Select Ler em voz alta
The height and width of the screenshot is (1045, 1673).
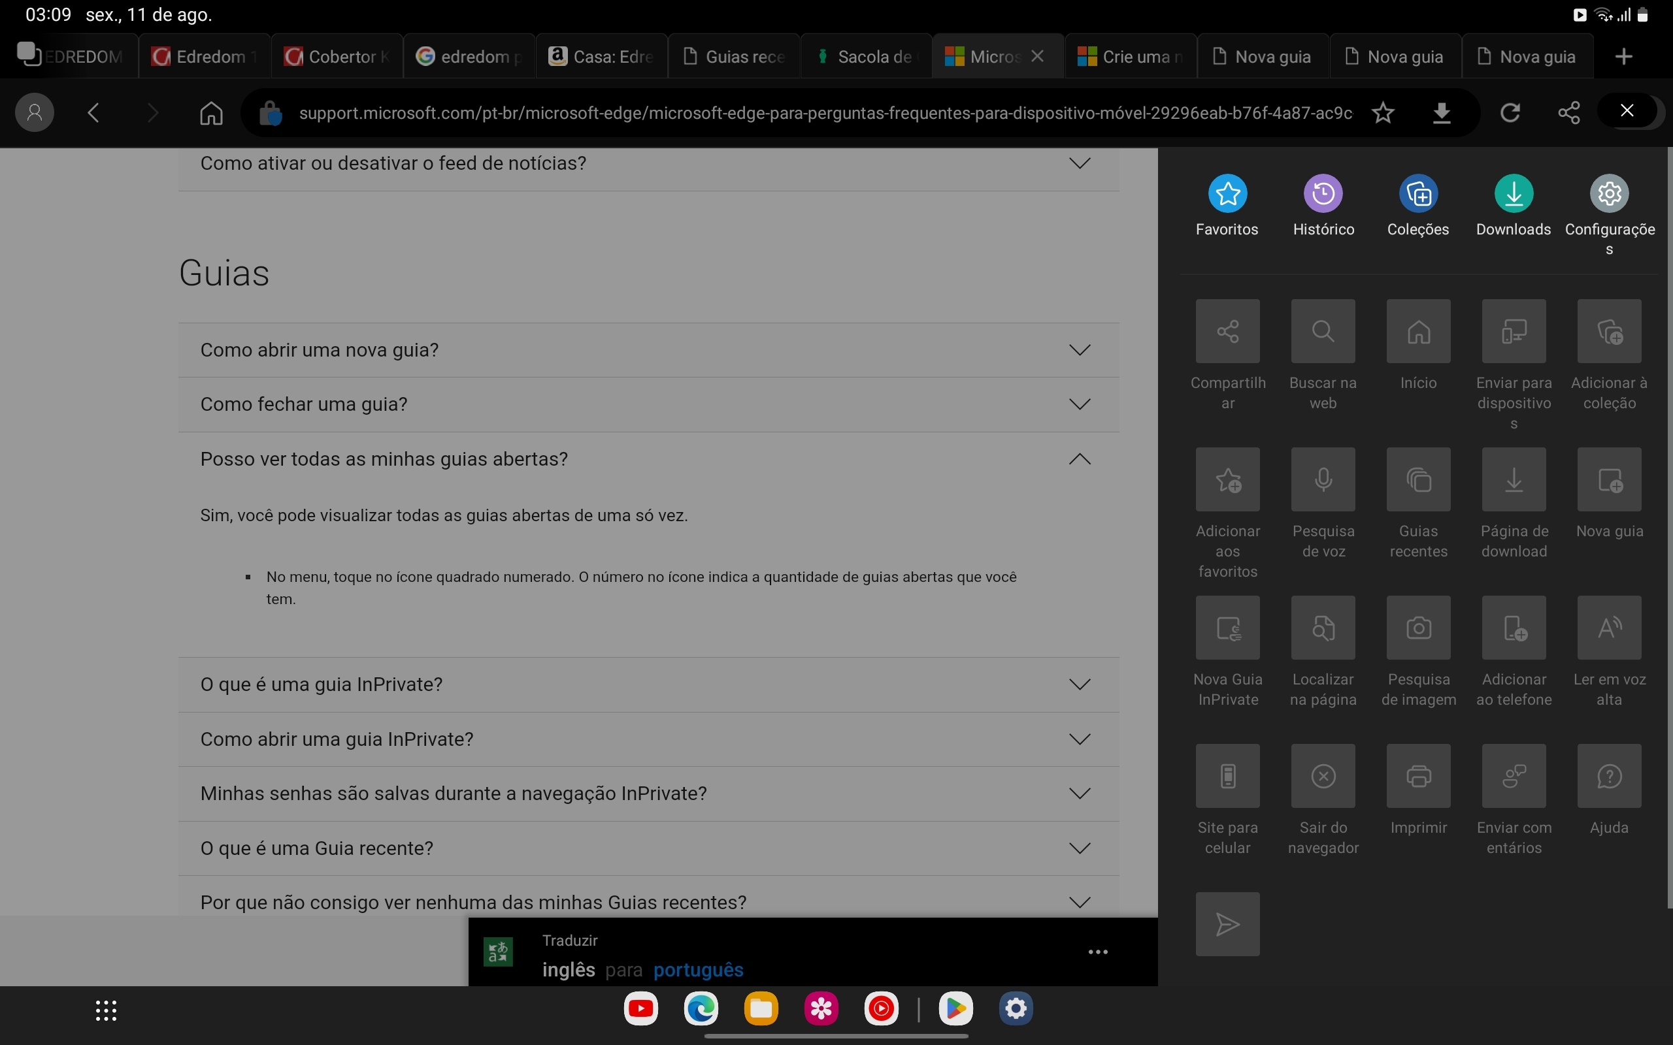(1609, 628)
